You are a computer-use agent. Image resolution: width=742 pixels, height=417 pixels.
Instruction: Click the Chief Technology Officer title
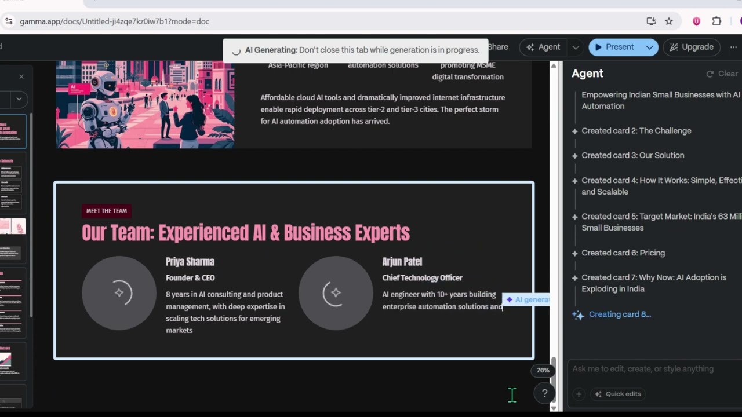(x=422, y=278)
